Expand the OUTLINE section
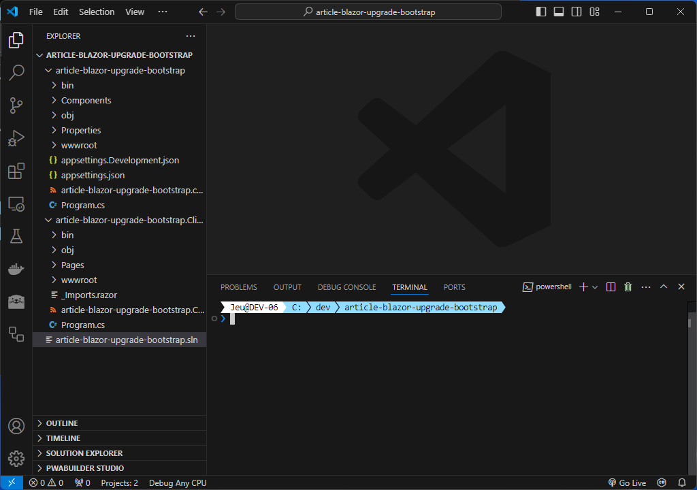This screenshot has width=697, height=490. tap(120, 423)
